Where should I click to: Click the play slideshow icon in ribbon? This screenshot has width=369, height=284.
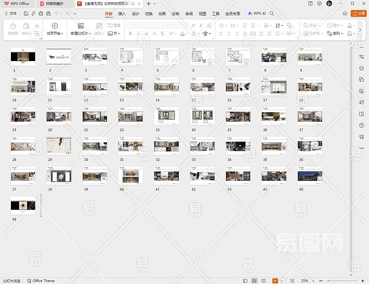click(55, 26)
